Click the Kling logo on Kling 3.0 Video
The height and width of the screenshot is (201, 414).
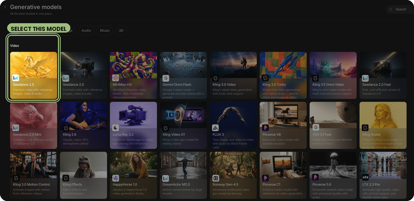coord(216,78)
